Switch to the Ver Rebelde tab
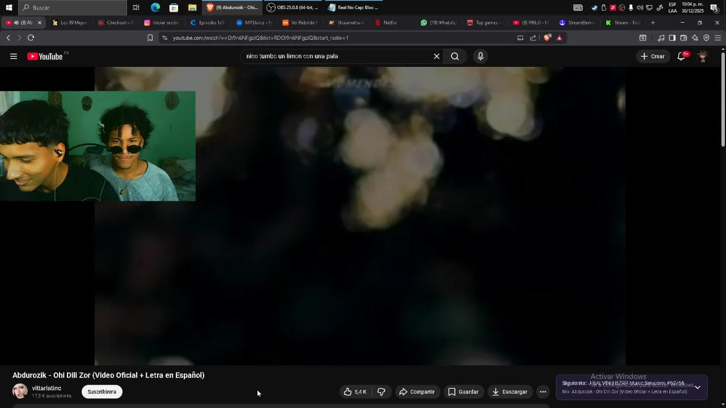 (300, 23)
